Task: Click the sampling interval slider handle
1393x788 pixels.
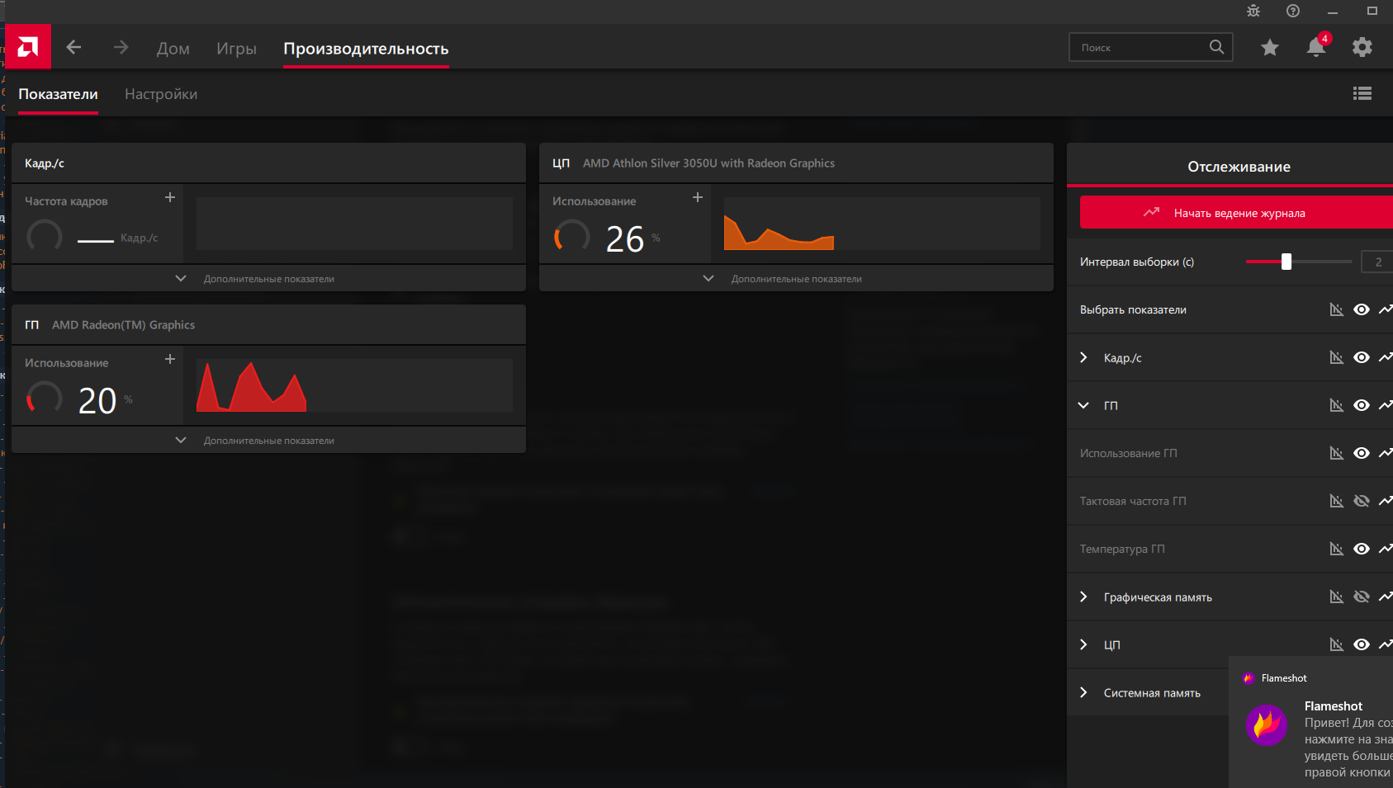Action: pyautogui.click(x=1286, y=262)
